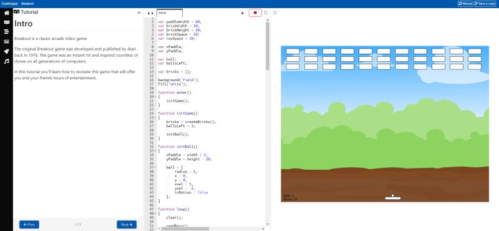This screenshot has height=231, width=499.
Task: Fold the initBall function at line 33
Action: point(155,150)
